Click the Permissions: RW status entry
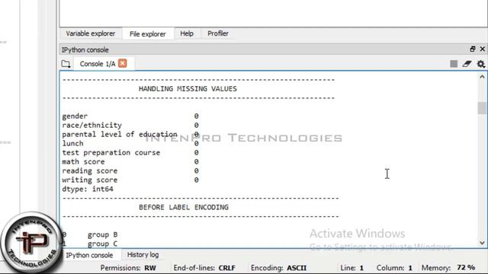Viewport: 488px width, 274px height. pos(128,268)
